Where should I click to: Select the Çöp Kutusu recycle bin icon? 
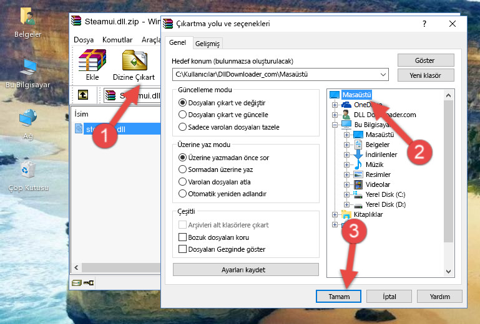28,176
